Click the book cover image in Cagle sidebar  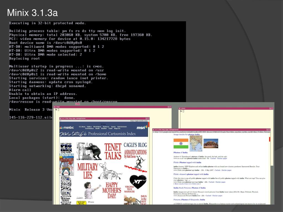(66, 166)
